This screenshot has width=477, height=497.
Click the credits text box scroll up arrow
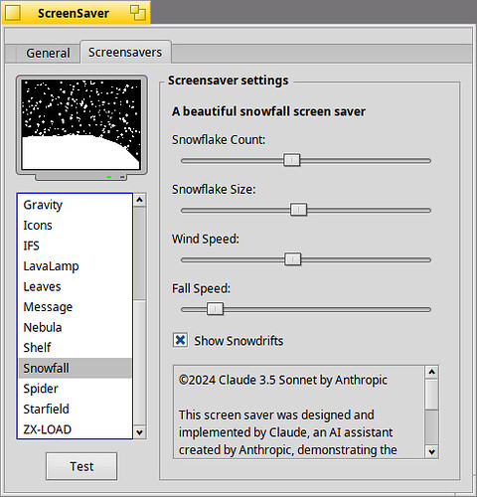coord(431,372)
